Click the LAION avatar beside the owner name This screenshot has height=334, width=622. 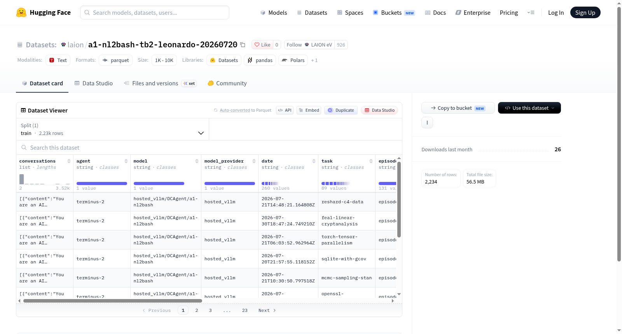(63, 45)
